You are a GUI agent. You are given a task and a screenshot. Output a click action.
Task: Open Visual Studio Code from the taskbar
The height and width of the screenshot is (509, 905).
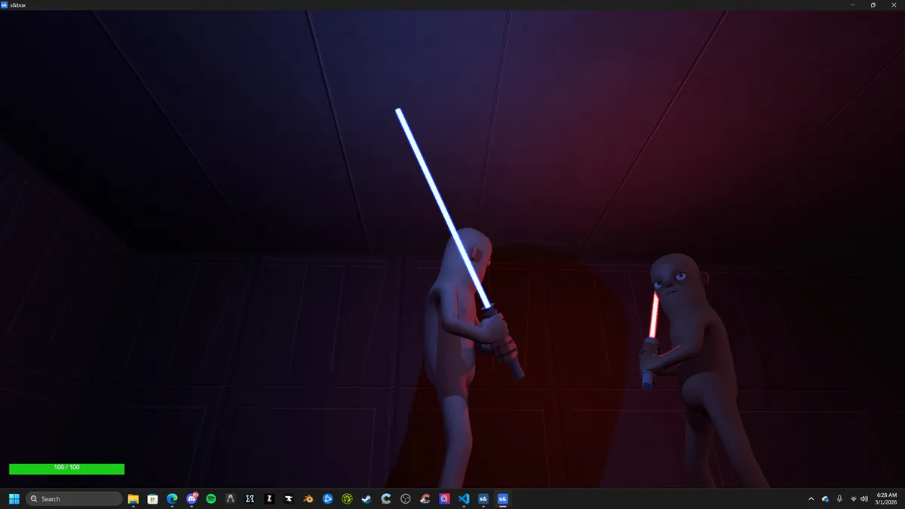pos(465,498)
